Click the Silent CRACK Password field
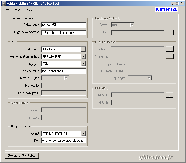This screenshot has height=163, width=186. pos(64,117)
